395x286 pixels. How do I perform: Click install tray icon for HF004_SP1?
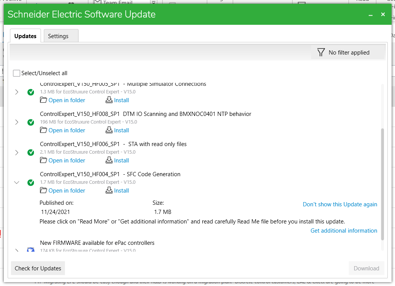tap(109, 190)
